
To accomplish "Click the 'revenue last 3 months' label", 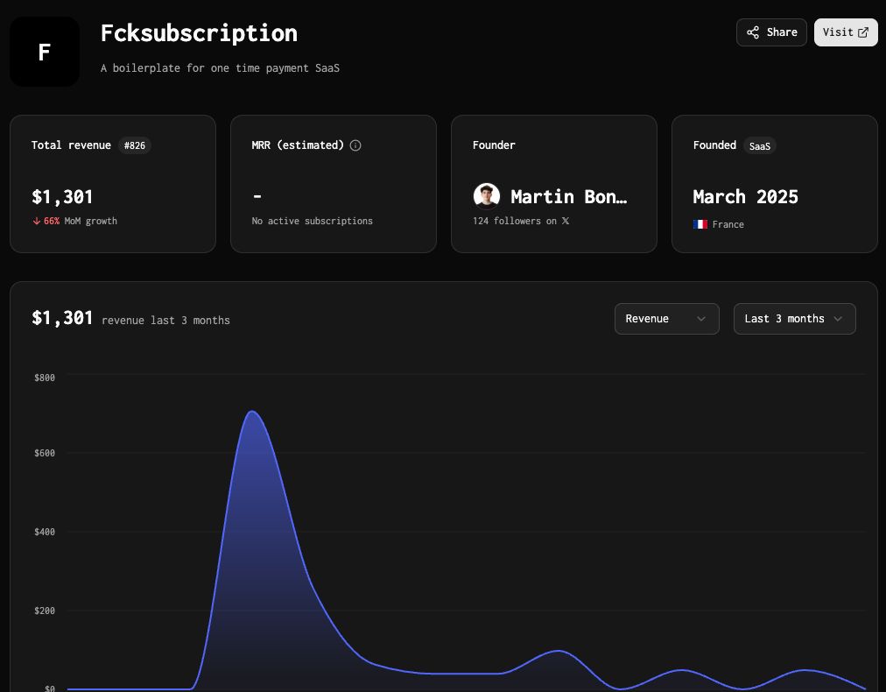I will point(165,320).
